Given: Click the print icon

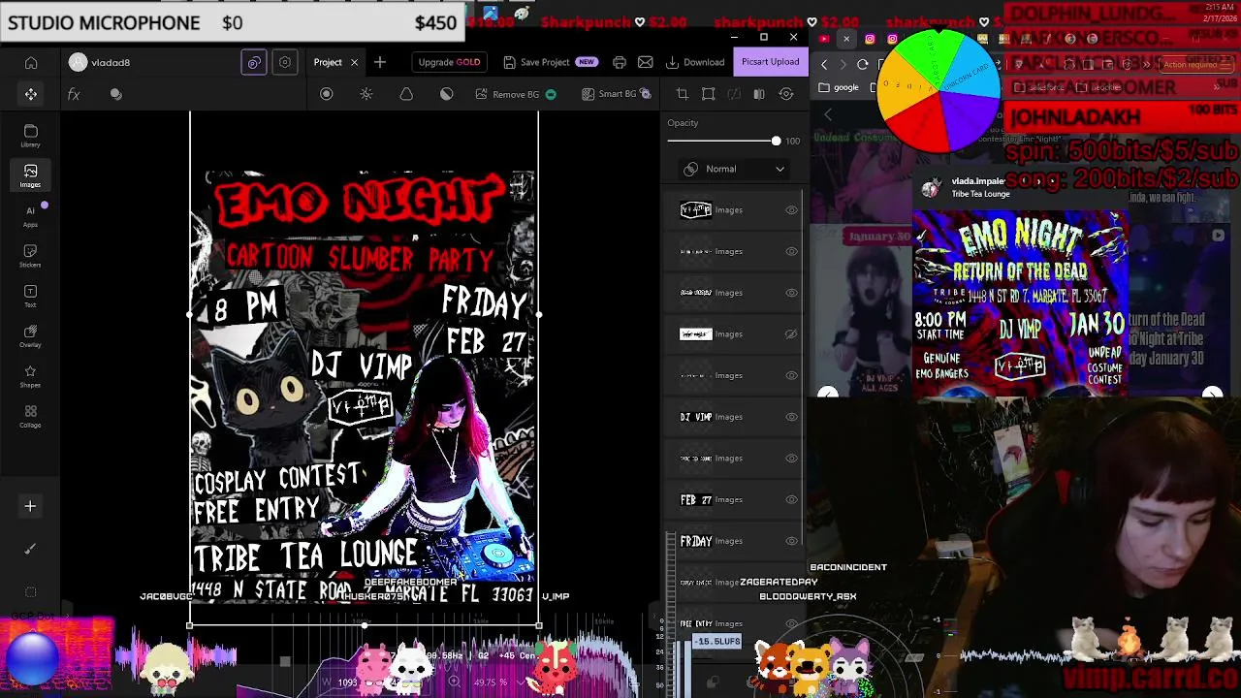Looking at the screenshot, I should tap(620, 62).
